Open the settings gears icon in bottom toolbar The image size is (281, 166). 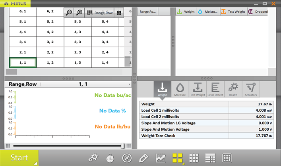point(93,158)
